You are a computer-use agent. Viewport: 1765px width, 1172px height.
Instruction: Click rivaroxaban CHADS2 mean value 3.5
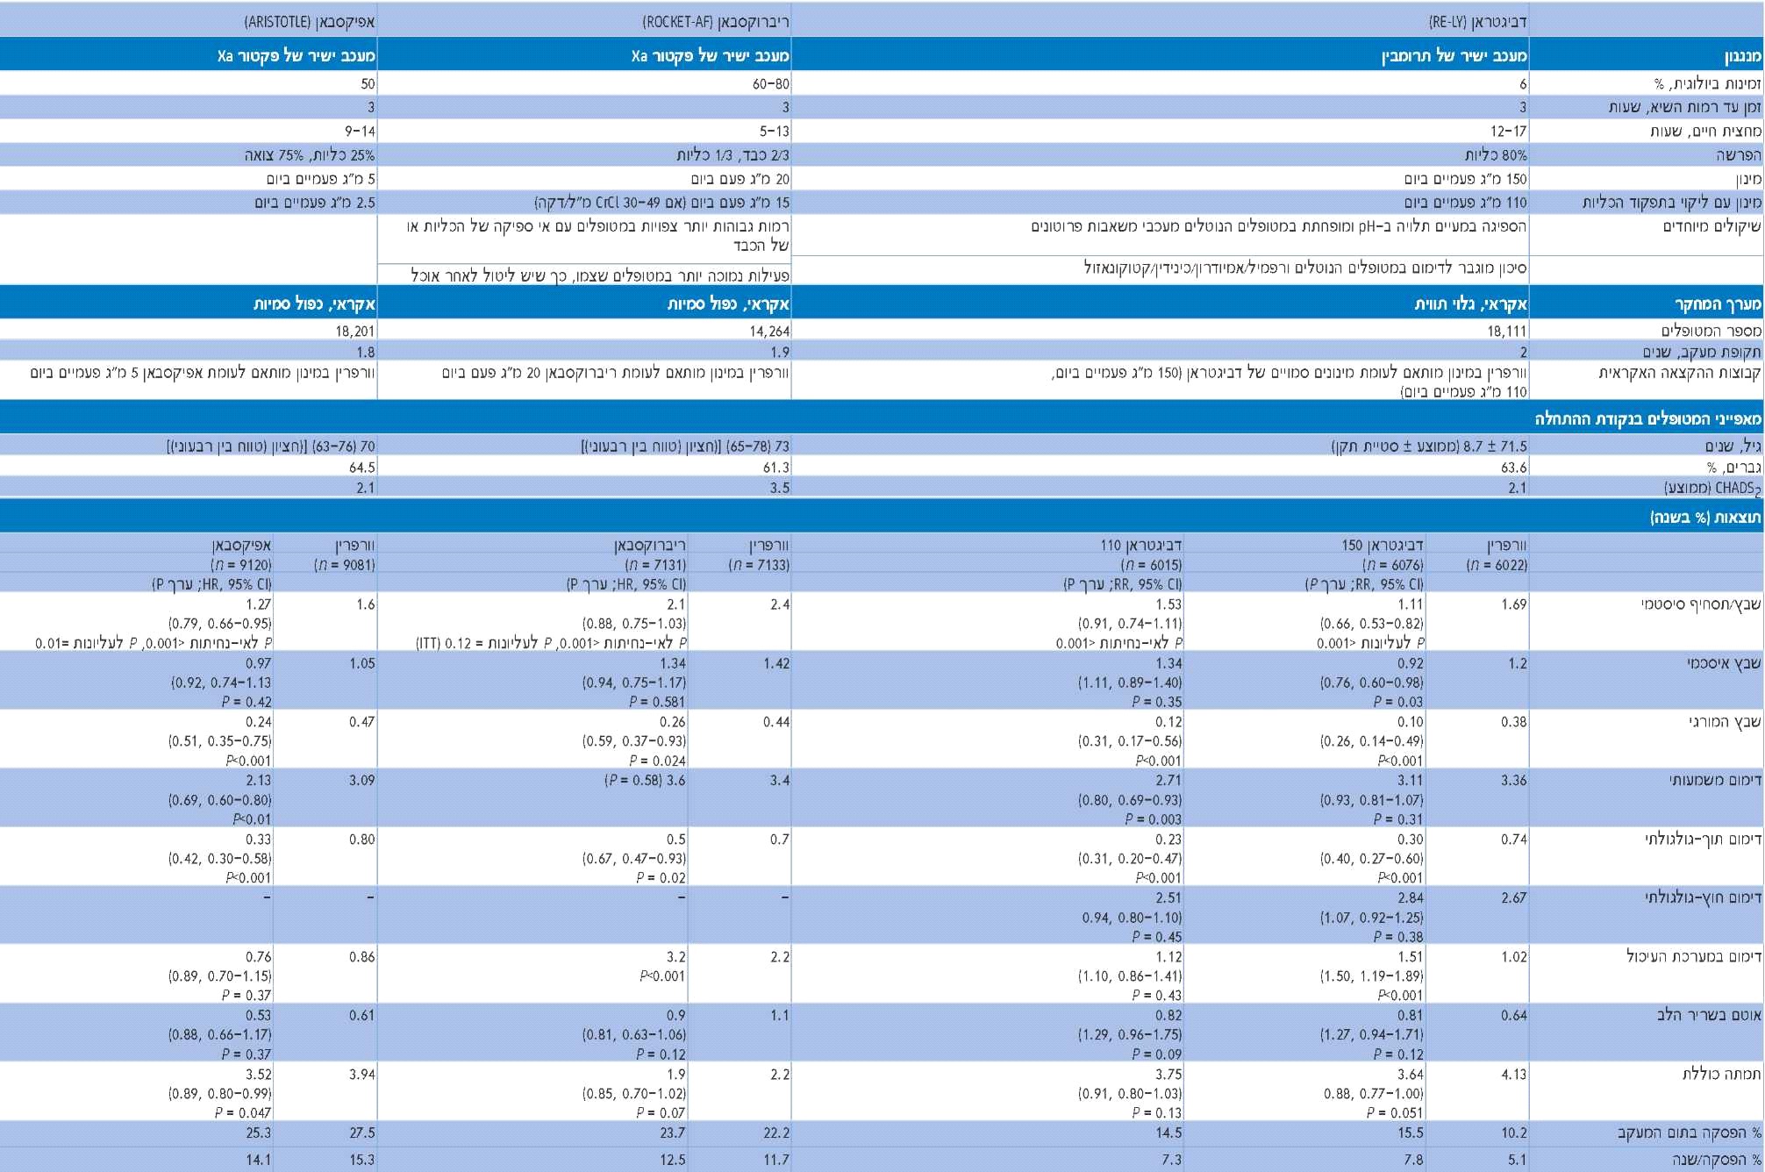click(779, 488)
